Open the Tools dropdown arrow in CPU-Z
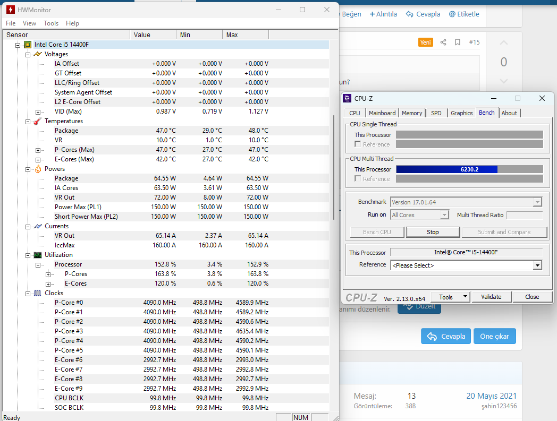Image resolution: width=557 pixels, height=421 pixels. pyautogui.click(x=465, y=297)
